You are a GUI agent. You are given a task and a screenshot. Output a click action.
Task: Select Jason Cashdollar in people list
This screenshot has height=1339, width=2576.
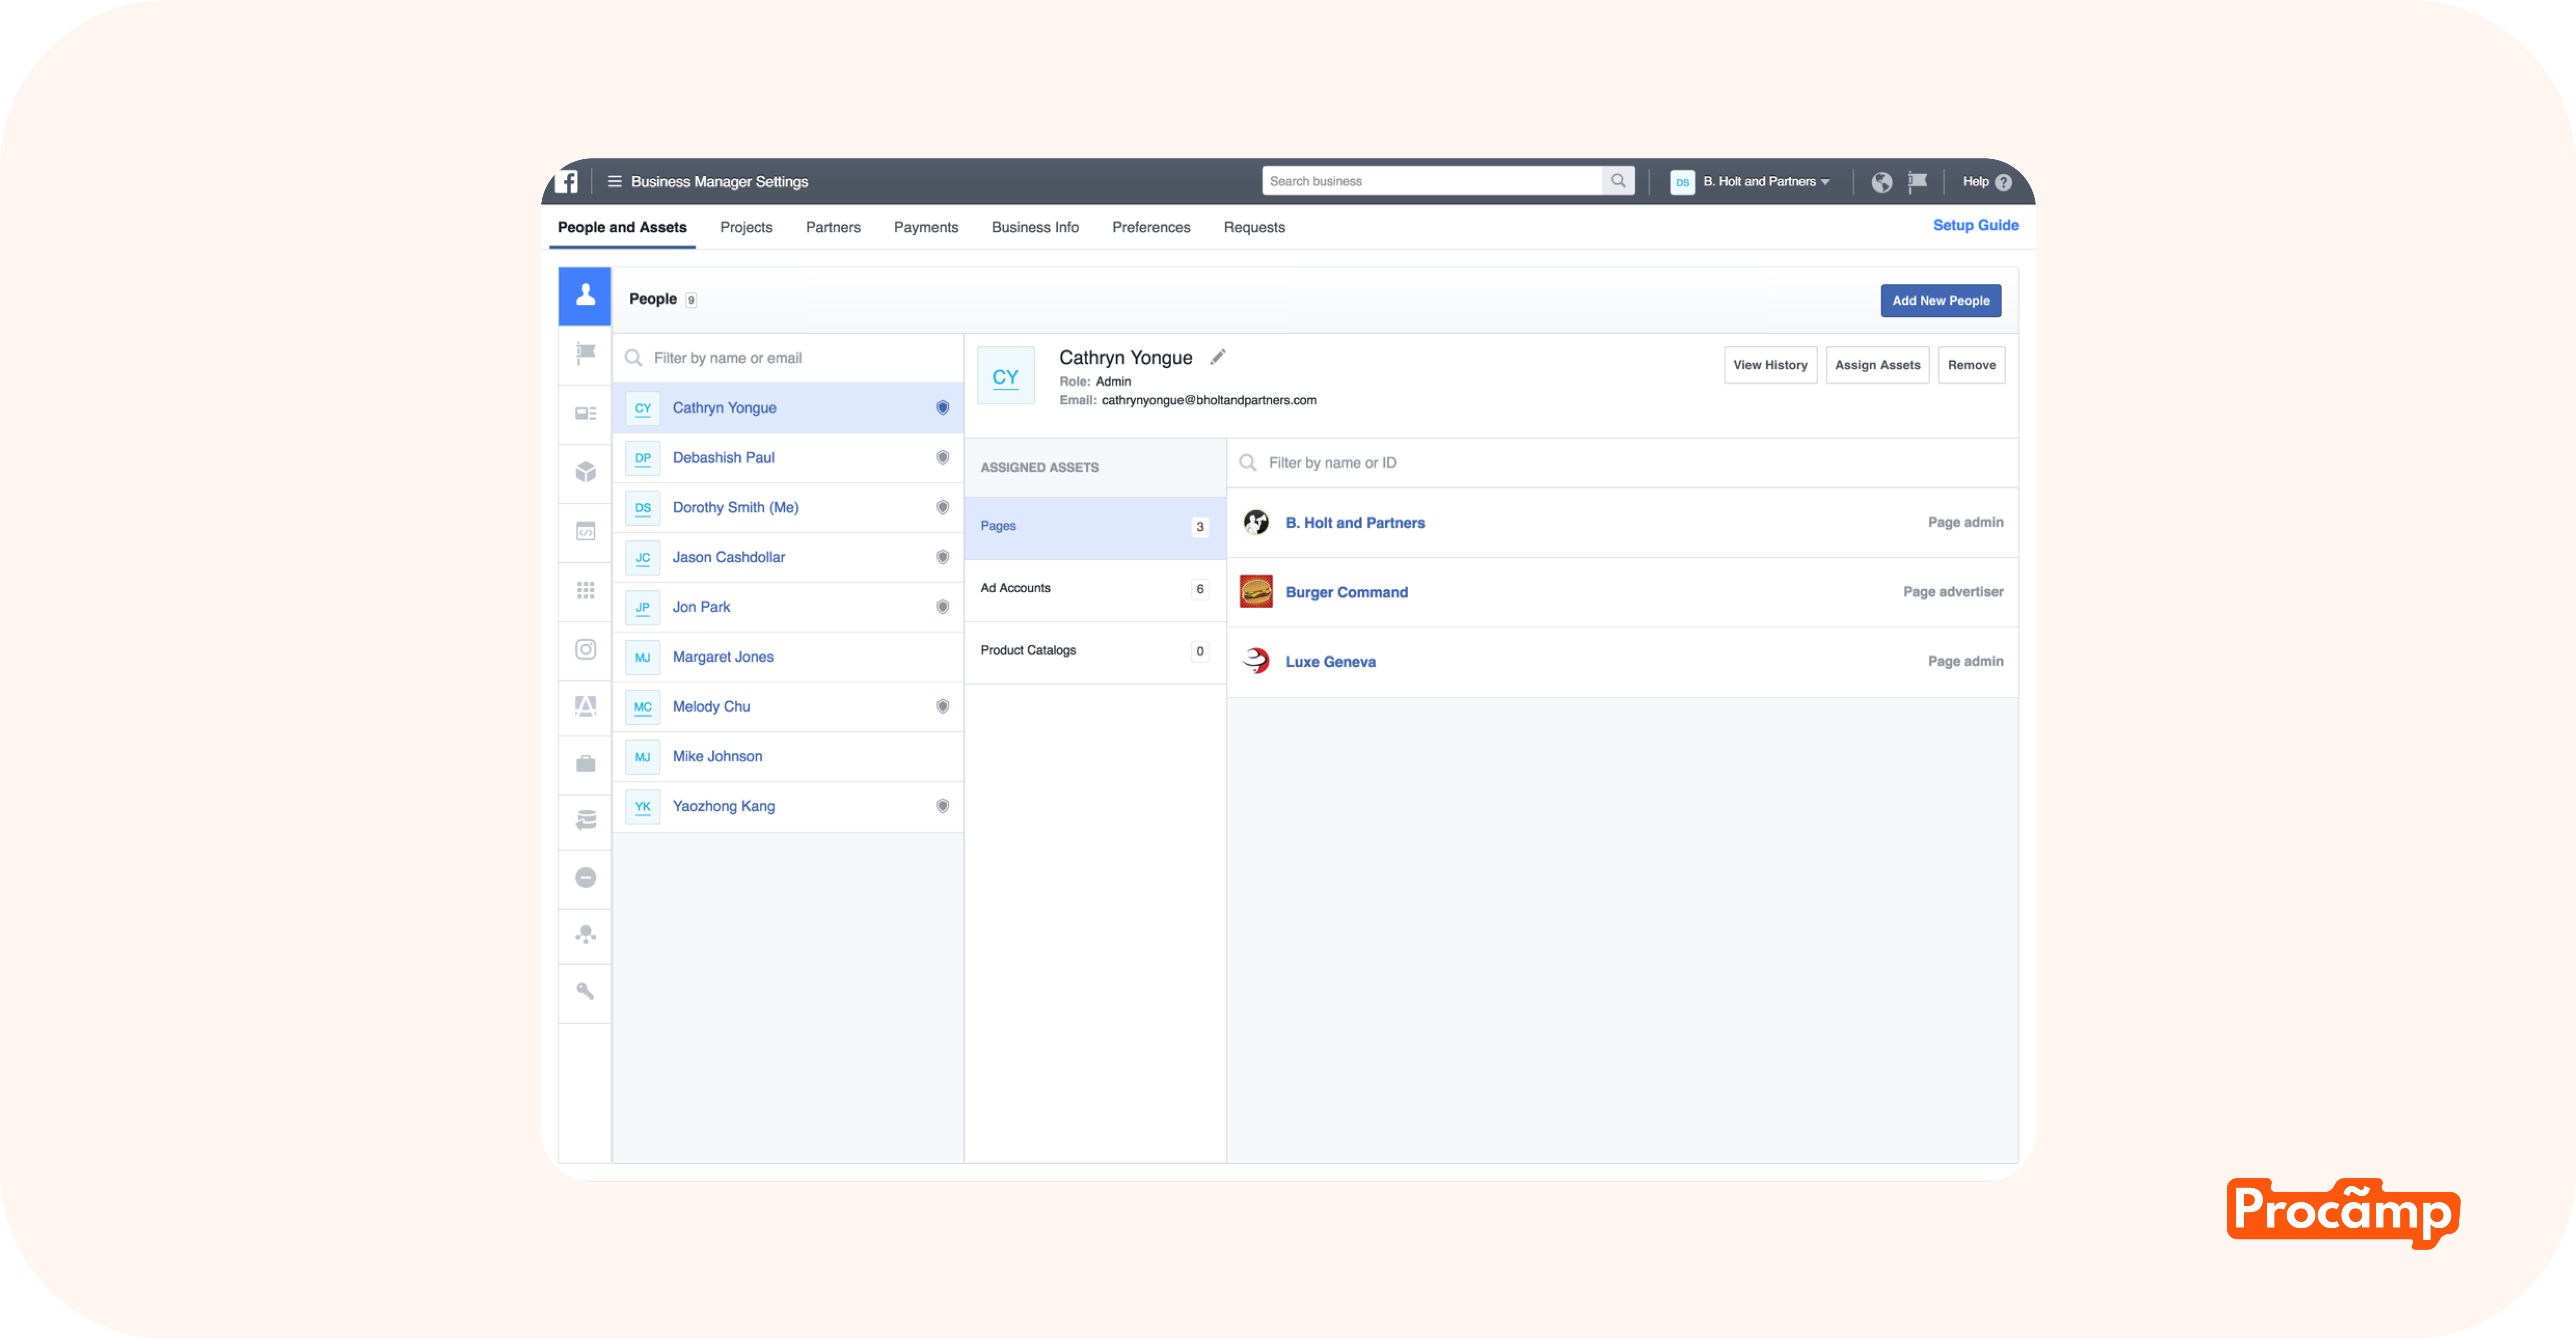pyautogui.click(x=788, y=557)
